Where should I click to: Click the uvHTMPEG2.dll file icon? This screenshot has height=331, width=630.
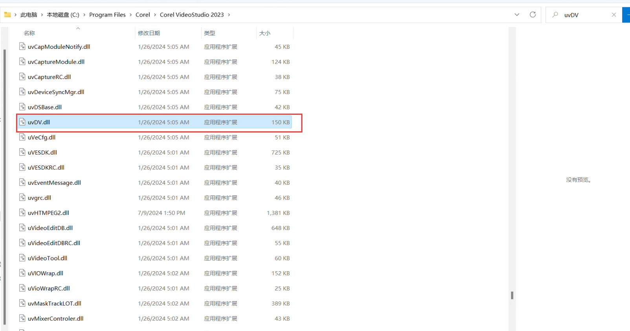(22, 213)
